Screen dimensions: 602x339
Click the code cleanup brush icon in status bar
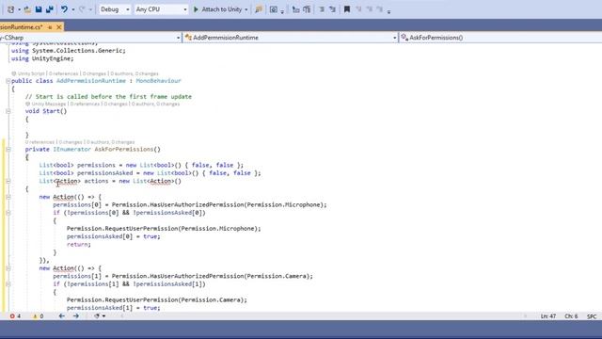point(97,316)
